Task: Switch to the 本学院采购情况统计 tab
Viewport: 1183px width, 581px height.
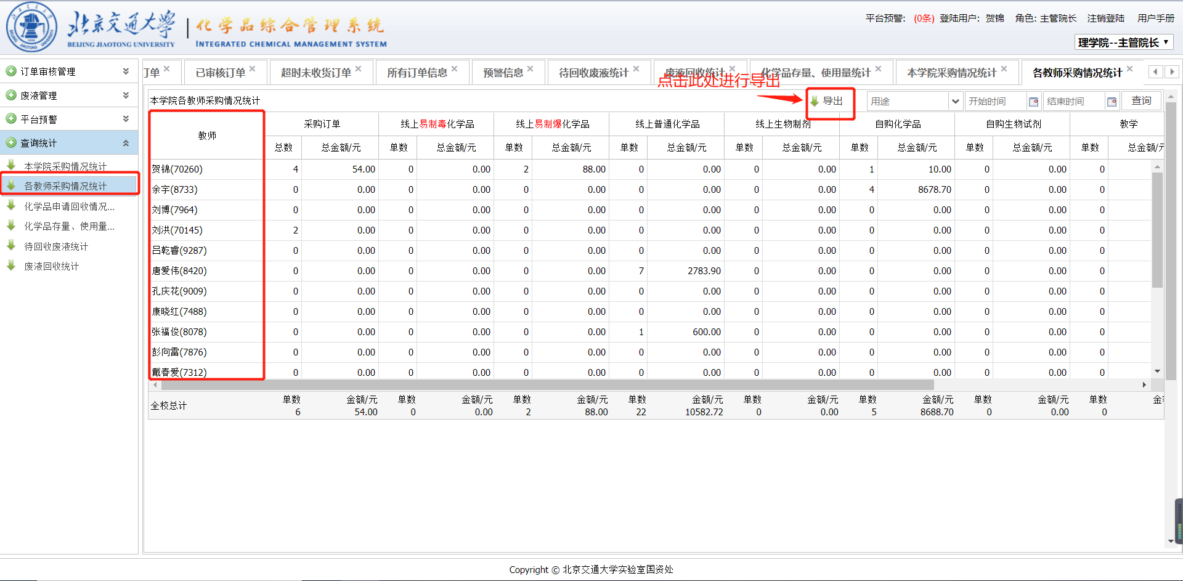Action: pyautogui.click(x=951, y=73)
